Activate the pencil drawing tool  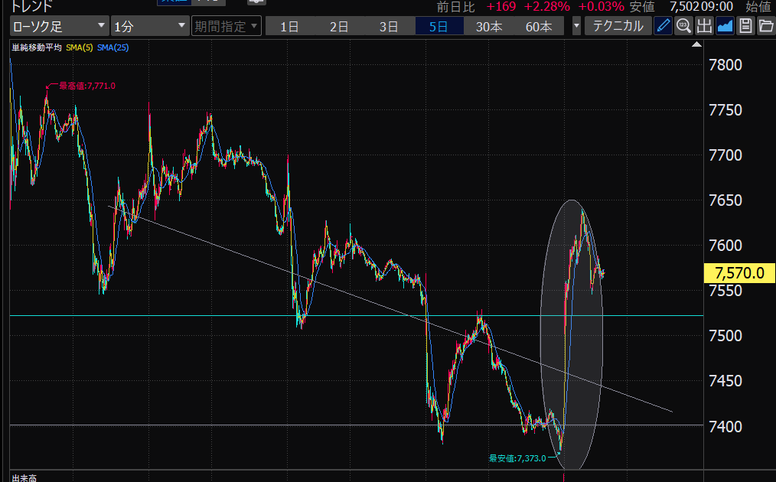(x=664, y=26)
